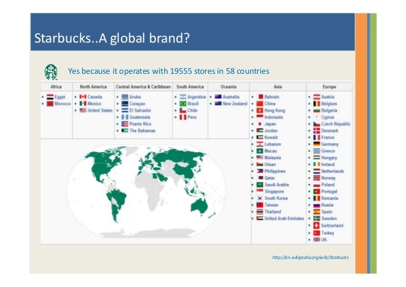Select the Asia column header
Viewport: 406px width, 287px height.
point(277,87)
